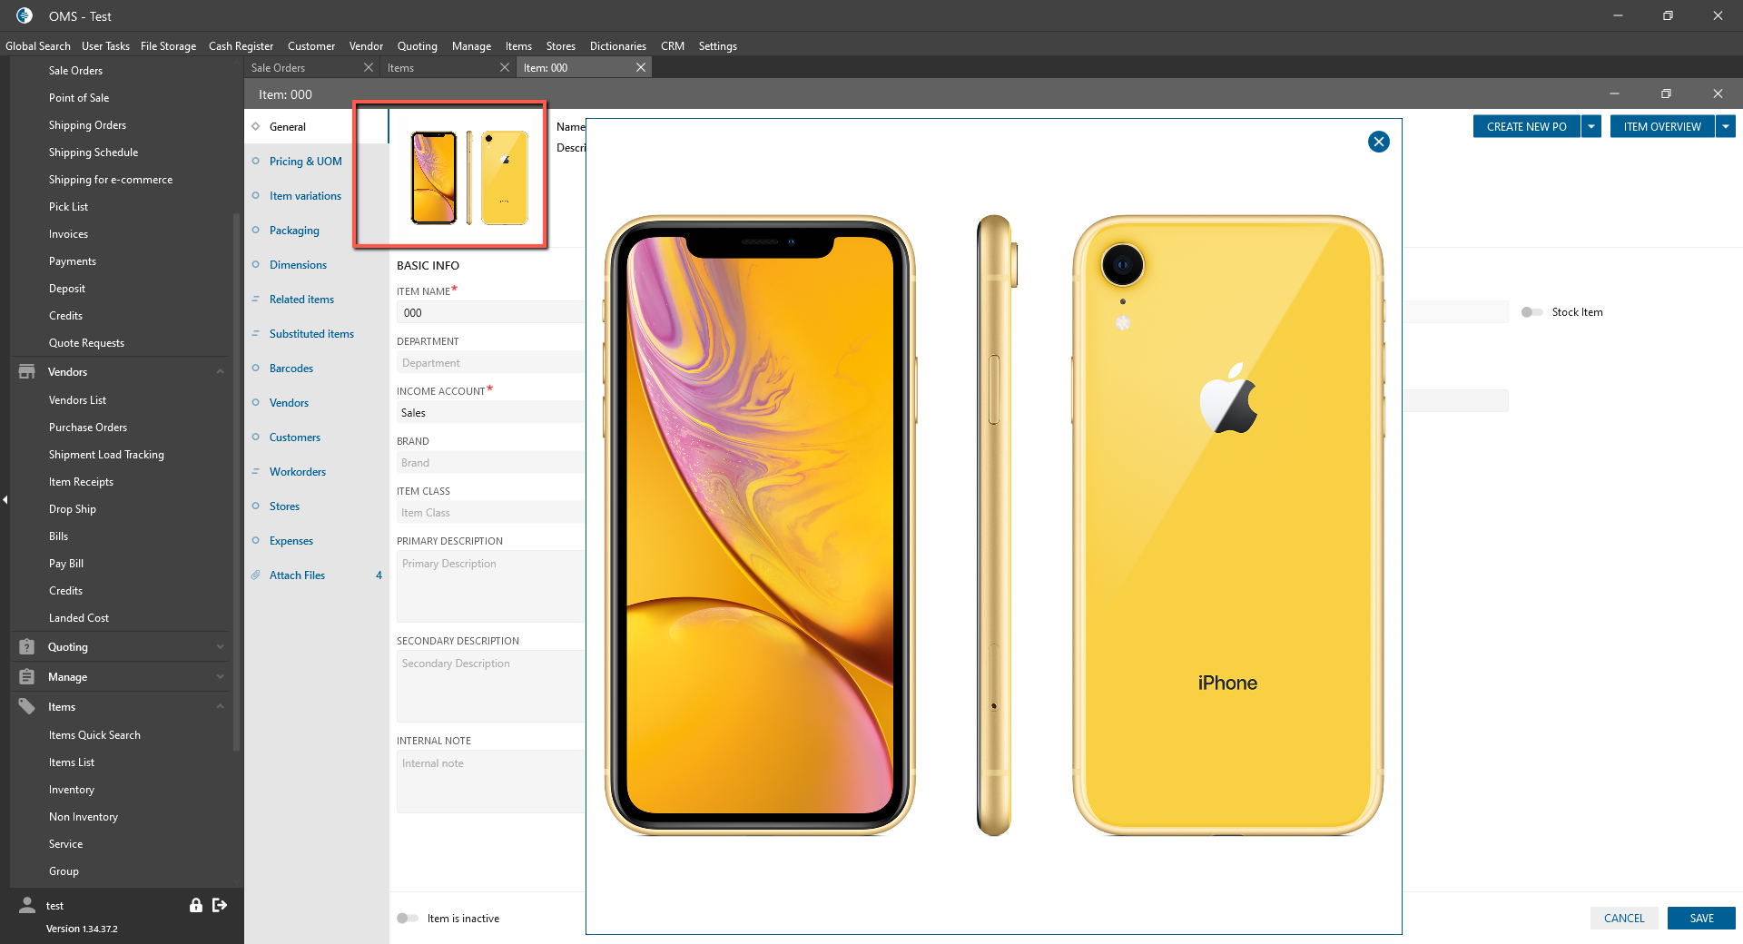Viewport: 1743px width, 944px height.
Task: Expand the Quoting sidebar section
Action: [220, 646]
